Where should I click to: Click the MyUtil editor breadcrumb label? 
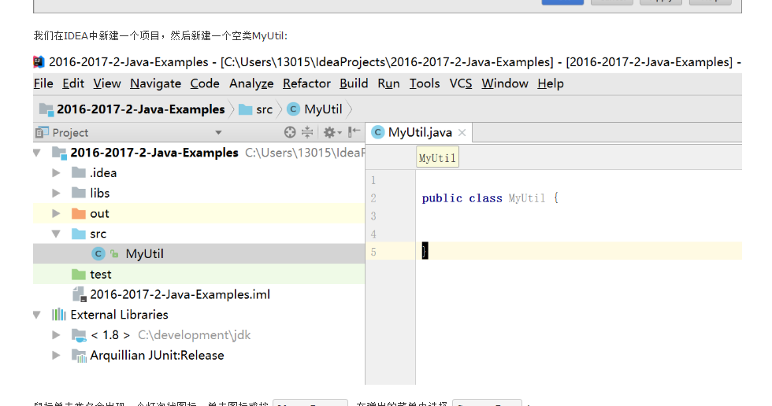click(437, 158)
